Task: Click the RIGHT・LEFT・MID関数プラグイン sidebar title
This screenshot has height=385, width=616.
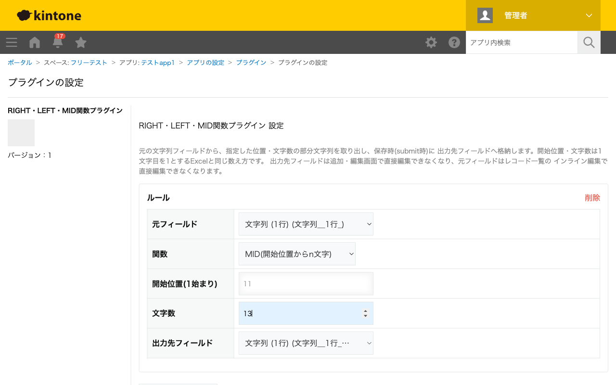Action: [x=65, y=111]
